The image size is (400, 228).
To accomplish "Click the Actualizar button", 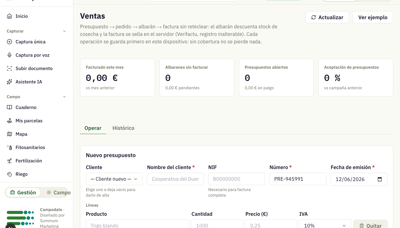I will (x=327, y=17).
